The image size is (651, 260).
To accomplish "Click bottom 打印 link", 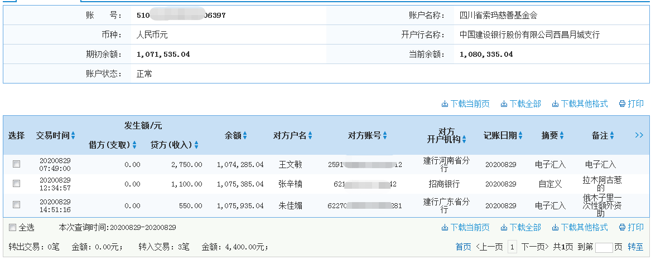I will (631, 227).
